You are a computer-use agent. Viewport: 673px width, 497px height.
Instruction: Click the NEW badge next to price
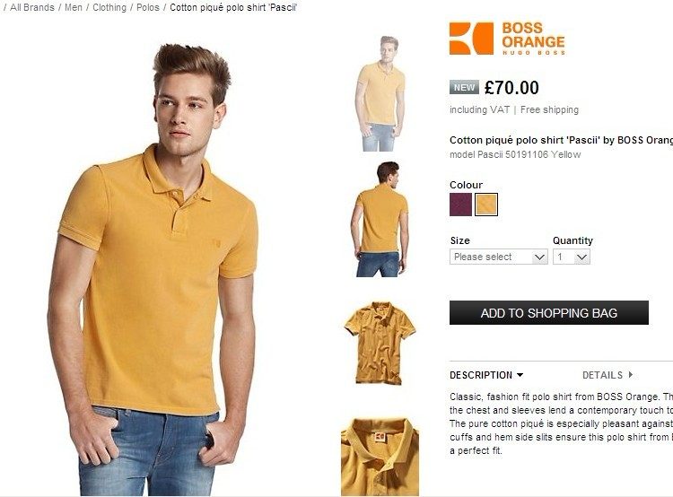(x=464, y=87)
